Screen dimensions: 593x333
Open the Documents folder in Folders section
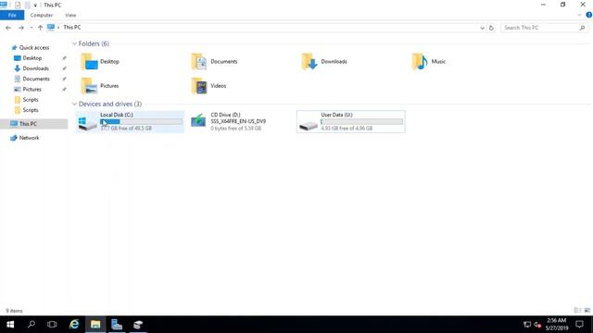(x=214, y=62)
